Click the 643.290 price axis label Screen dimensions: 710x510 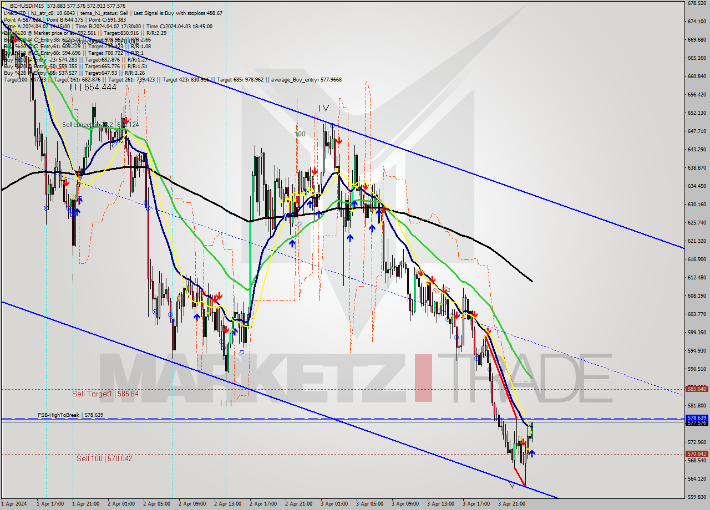[697, 150]
